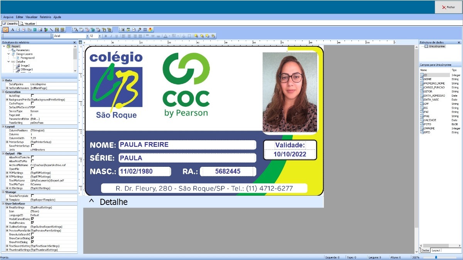Toggle the AutoStop checkbox
463x260 pixels.
(32, 96)
